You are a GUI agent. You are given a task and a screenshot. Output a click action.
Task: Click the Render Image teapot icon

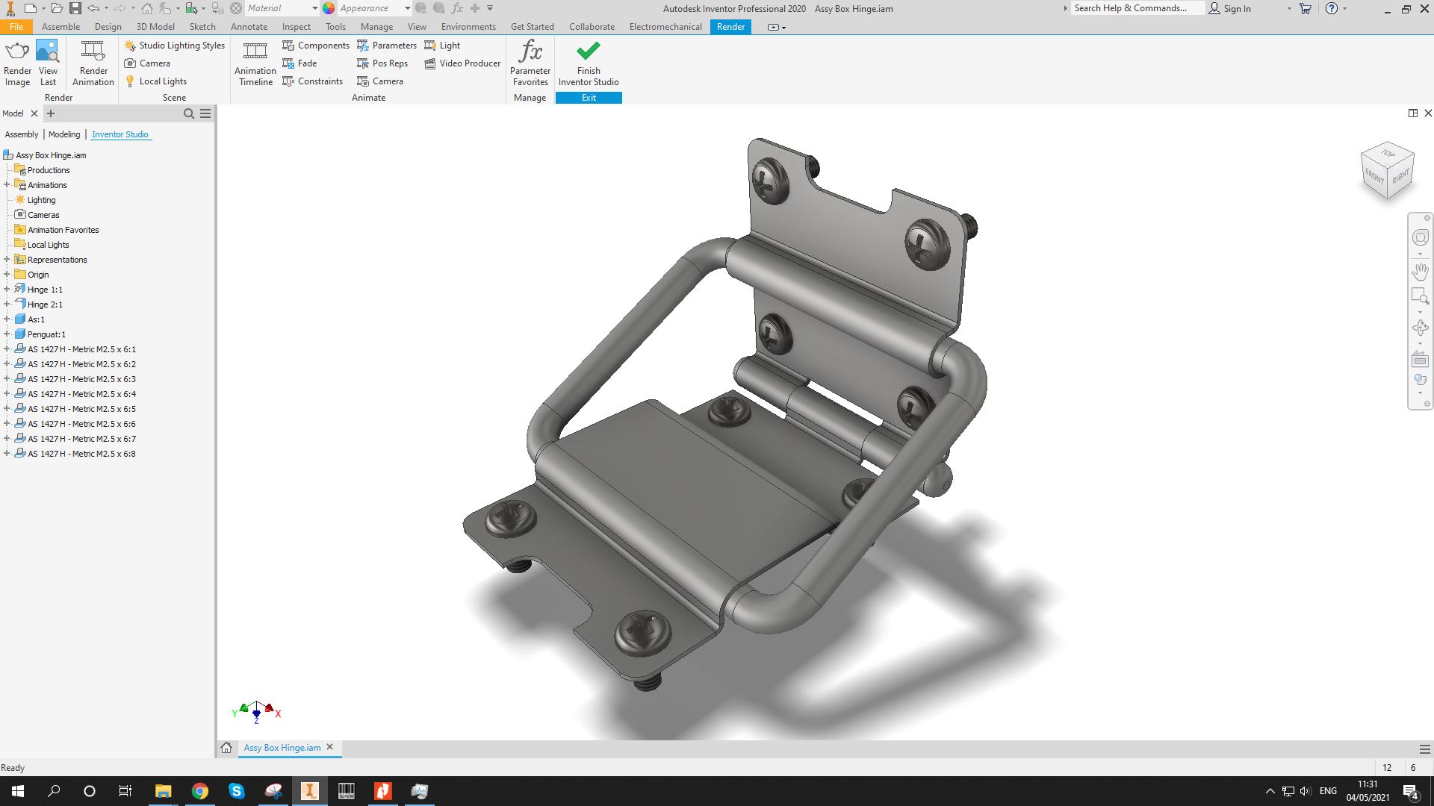pos(17,51)
